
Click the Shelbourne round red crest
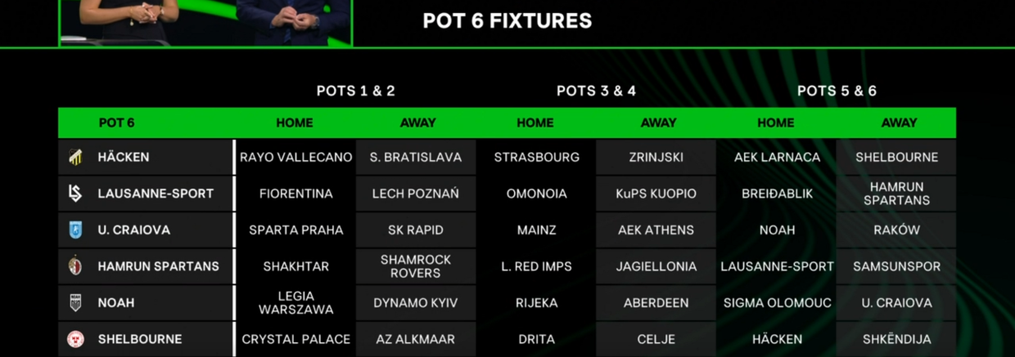tap(75, 339)
